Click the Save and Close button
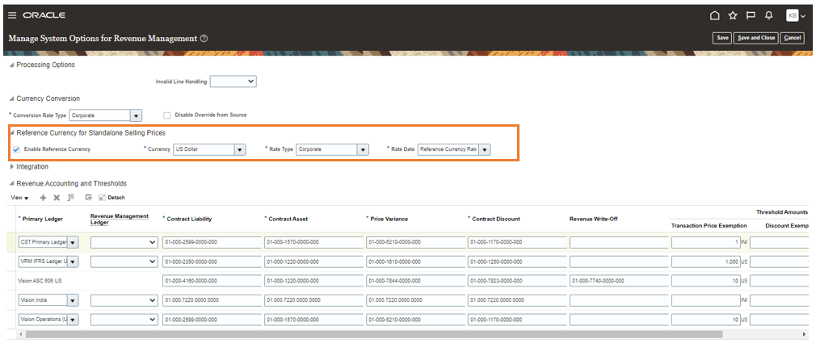This screenshot has height=347, width=816. click(756, 38)
